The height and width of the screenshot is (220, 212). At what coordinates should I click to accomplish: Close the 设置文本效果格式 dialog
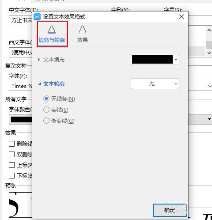pyautogui.click(x=182, y=17)
